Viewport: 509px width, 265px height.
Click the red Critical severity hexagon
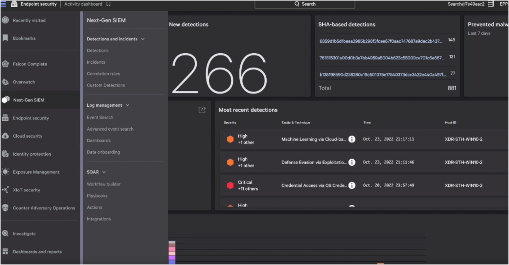pyautogui.click(x=230, y=185)
